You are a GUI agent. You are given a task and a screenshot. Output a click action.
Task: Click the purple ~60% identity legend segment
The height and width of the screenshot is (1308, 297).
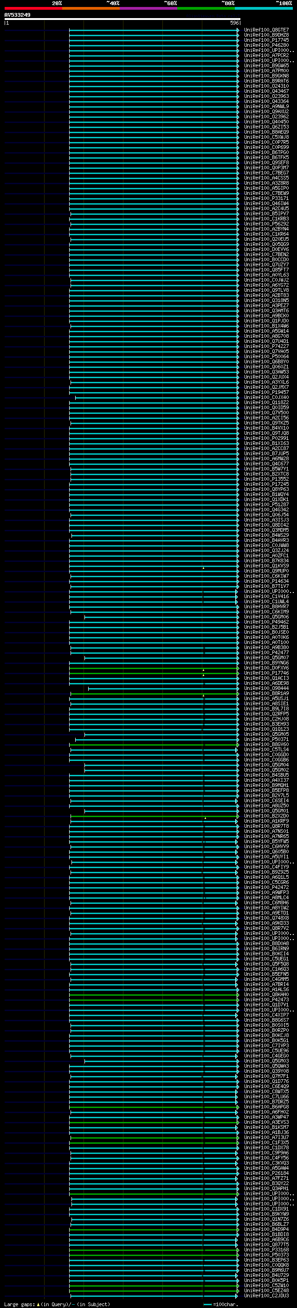point(148,8)
